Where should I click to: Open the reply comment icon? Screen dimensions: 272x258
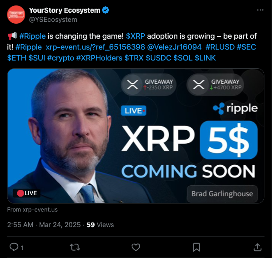coord(14,247)
